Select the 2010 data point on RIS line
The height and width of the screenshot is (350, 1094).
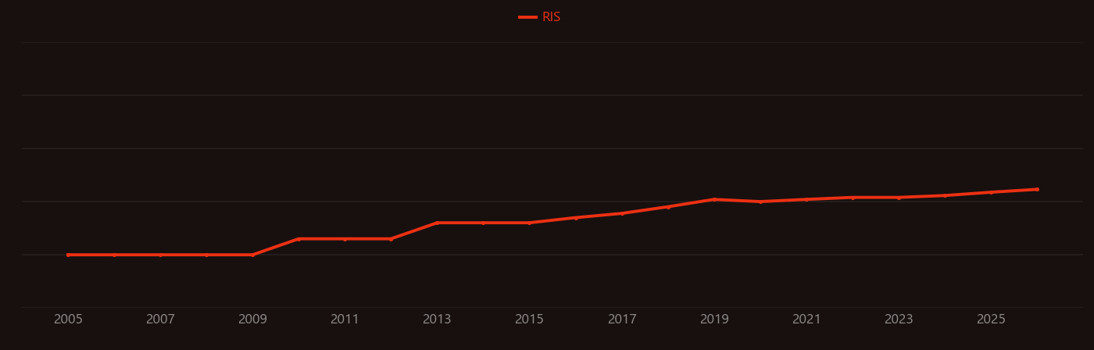(299, 239)
